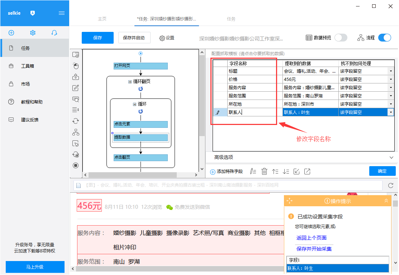The width and height of the screenshot is (399, 275).
Task: Open the 设置 button
Action: click(x=167, y=38)
